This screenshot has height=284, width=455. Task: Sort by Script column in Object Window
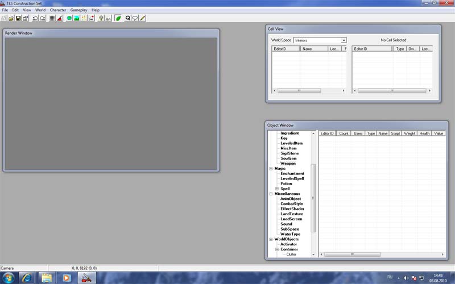[x=395, y=133]
